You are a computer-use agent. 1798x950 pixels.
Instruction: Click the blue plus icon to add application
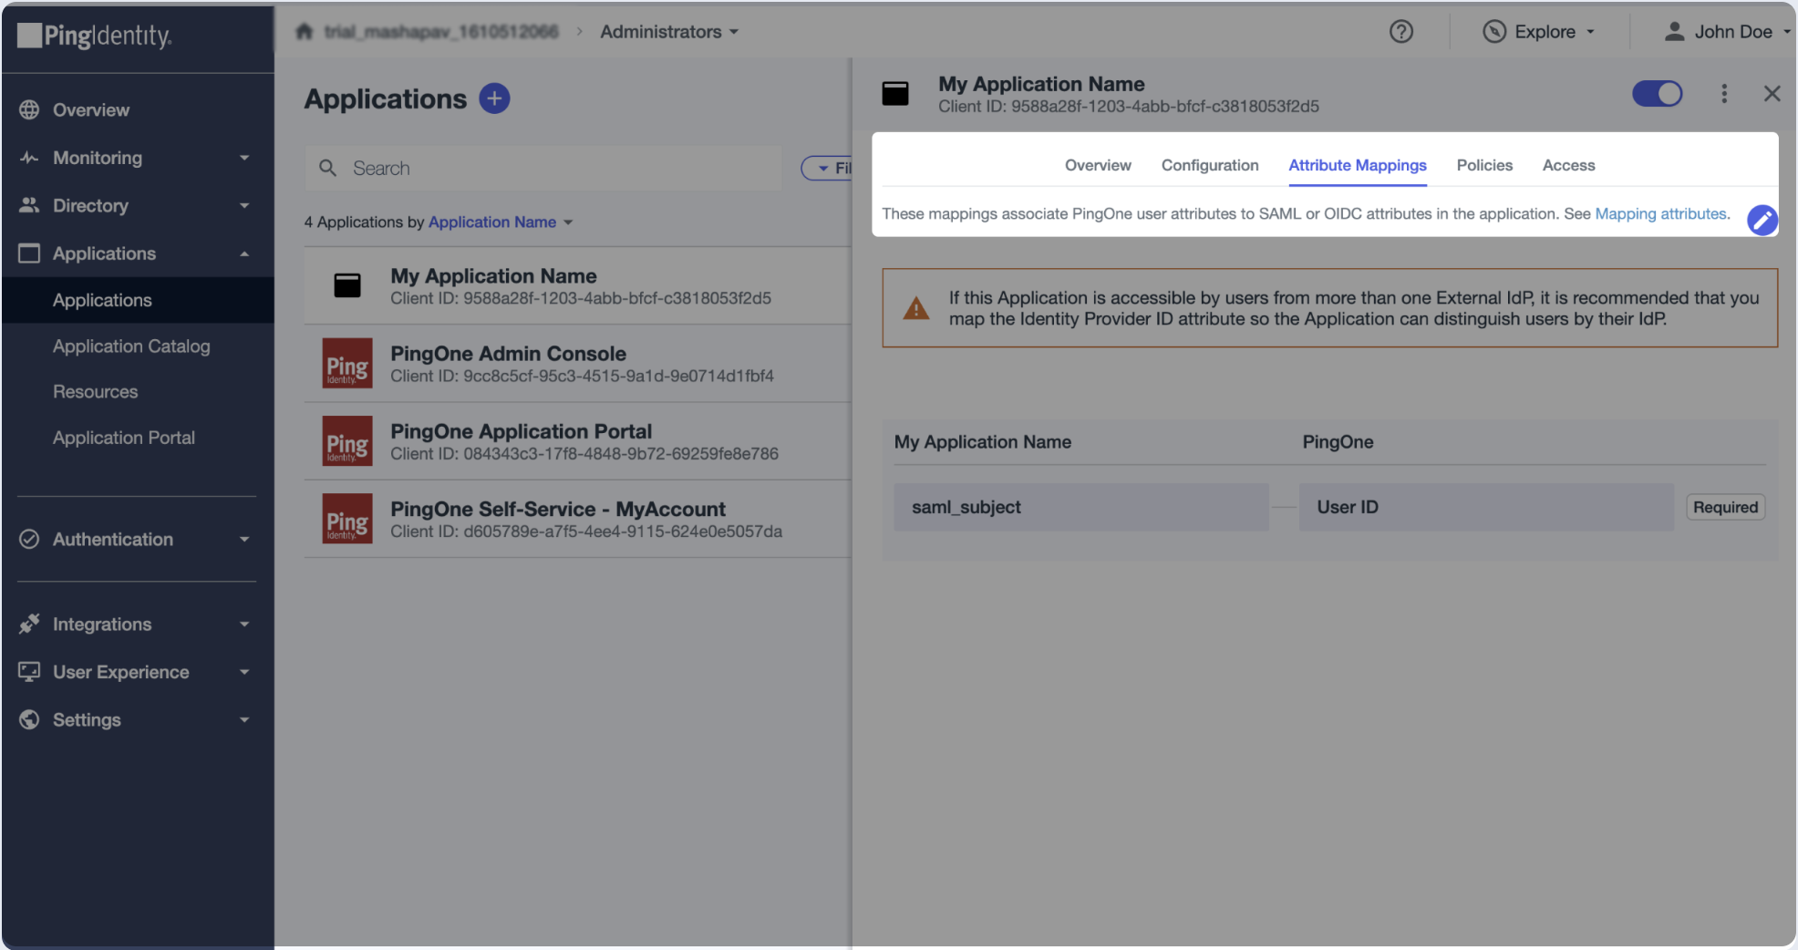click(x=494, y=98)
